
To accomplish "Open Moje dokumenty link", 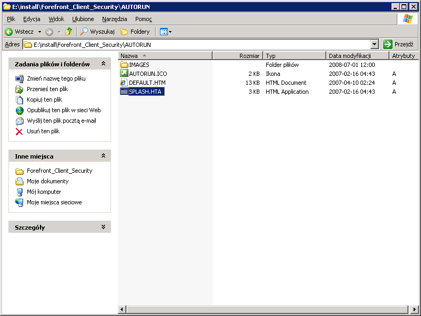I will point(47,181).
